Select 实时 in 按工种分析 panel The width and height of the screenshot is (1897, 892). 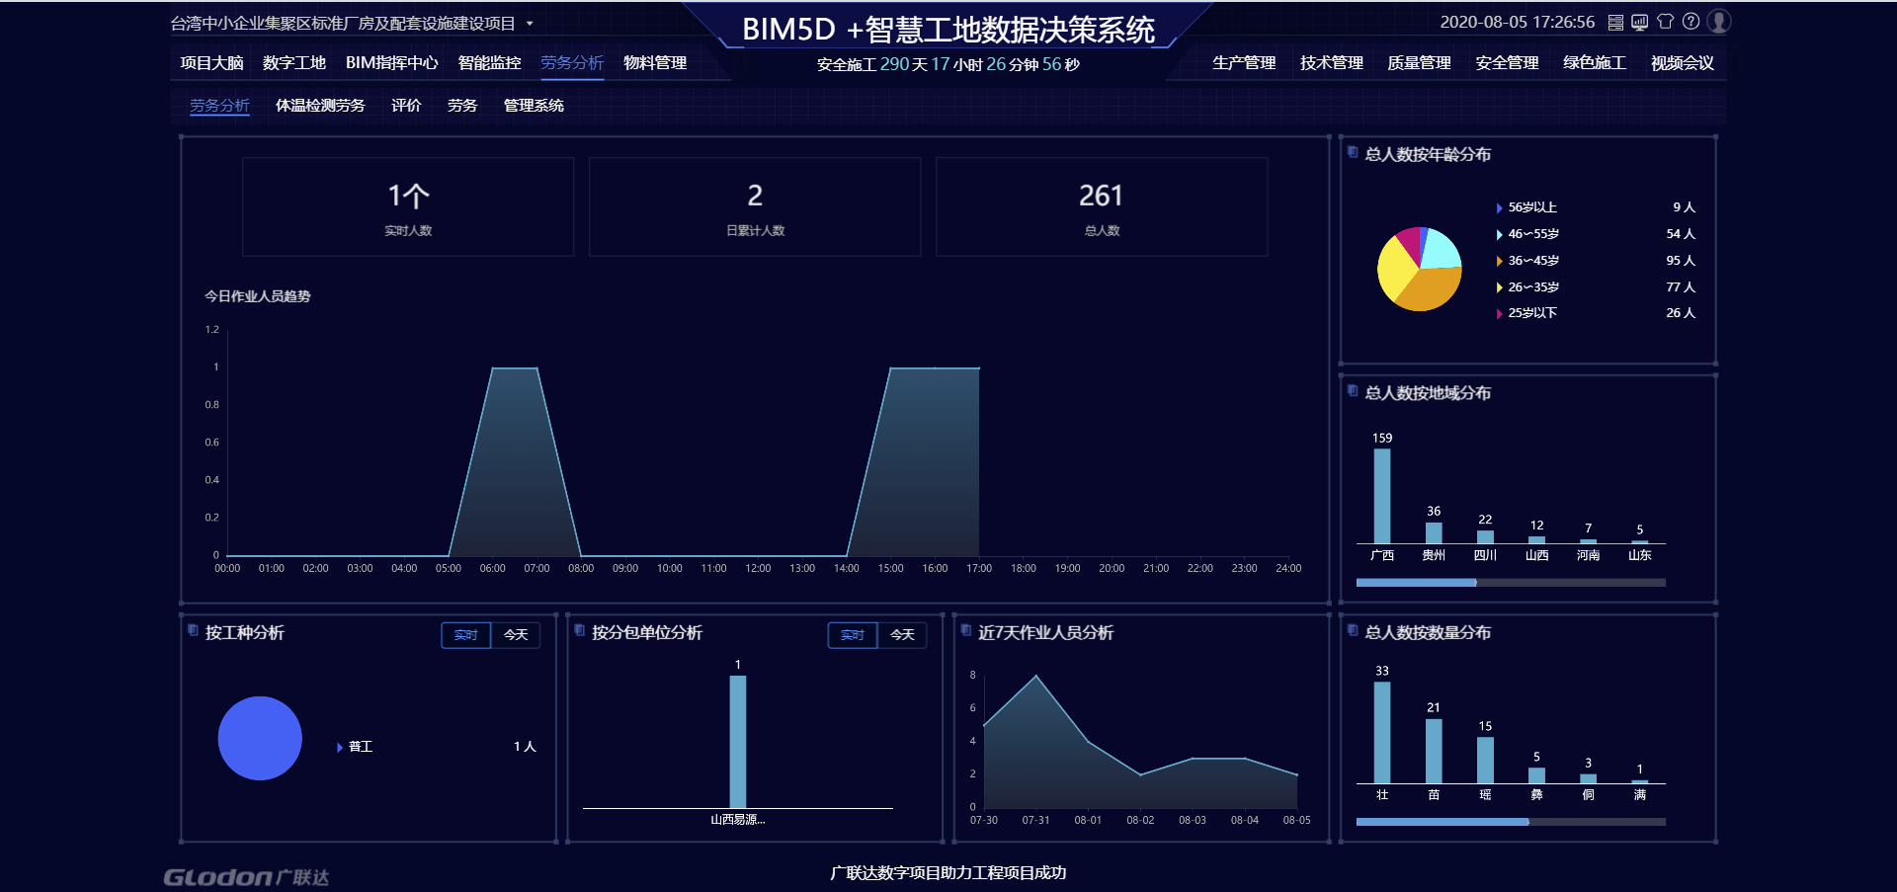(x=466, y=635)
